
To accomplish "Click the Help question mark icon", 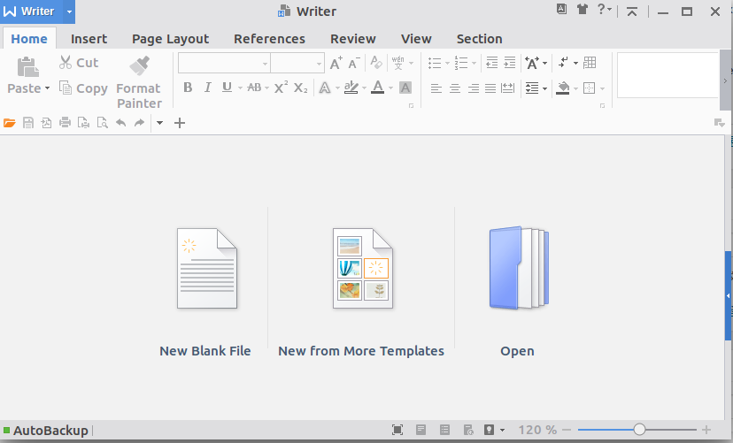I will pyautogui.click(x=602, y=10).
